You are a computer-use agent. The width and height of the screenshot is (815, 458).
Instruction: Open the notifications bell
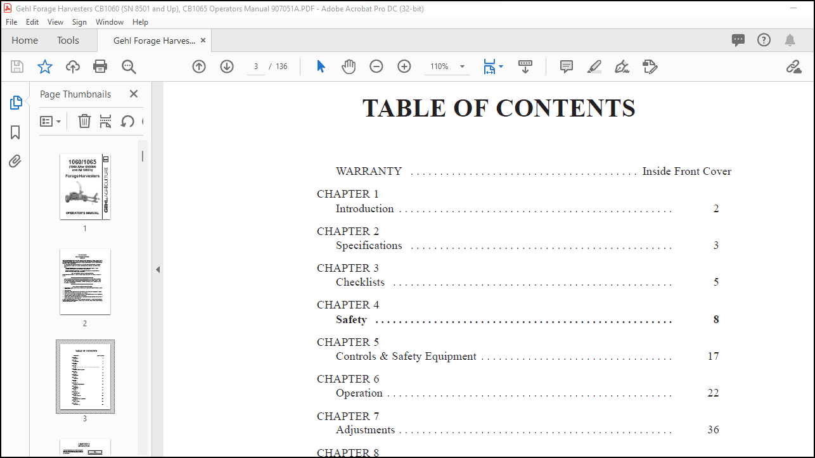click(790, 40)
